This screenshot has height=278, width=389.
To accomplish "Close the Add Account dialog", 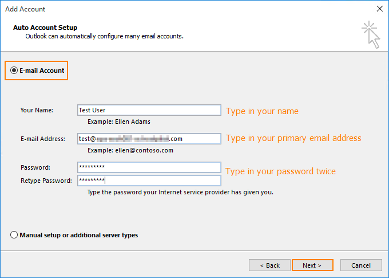I will [379, 9].
